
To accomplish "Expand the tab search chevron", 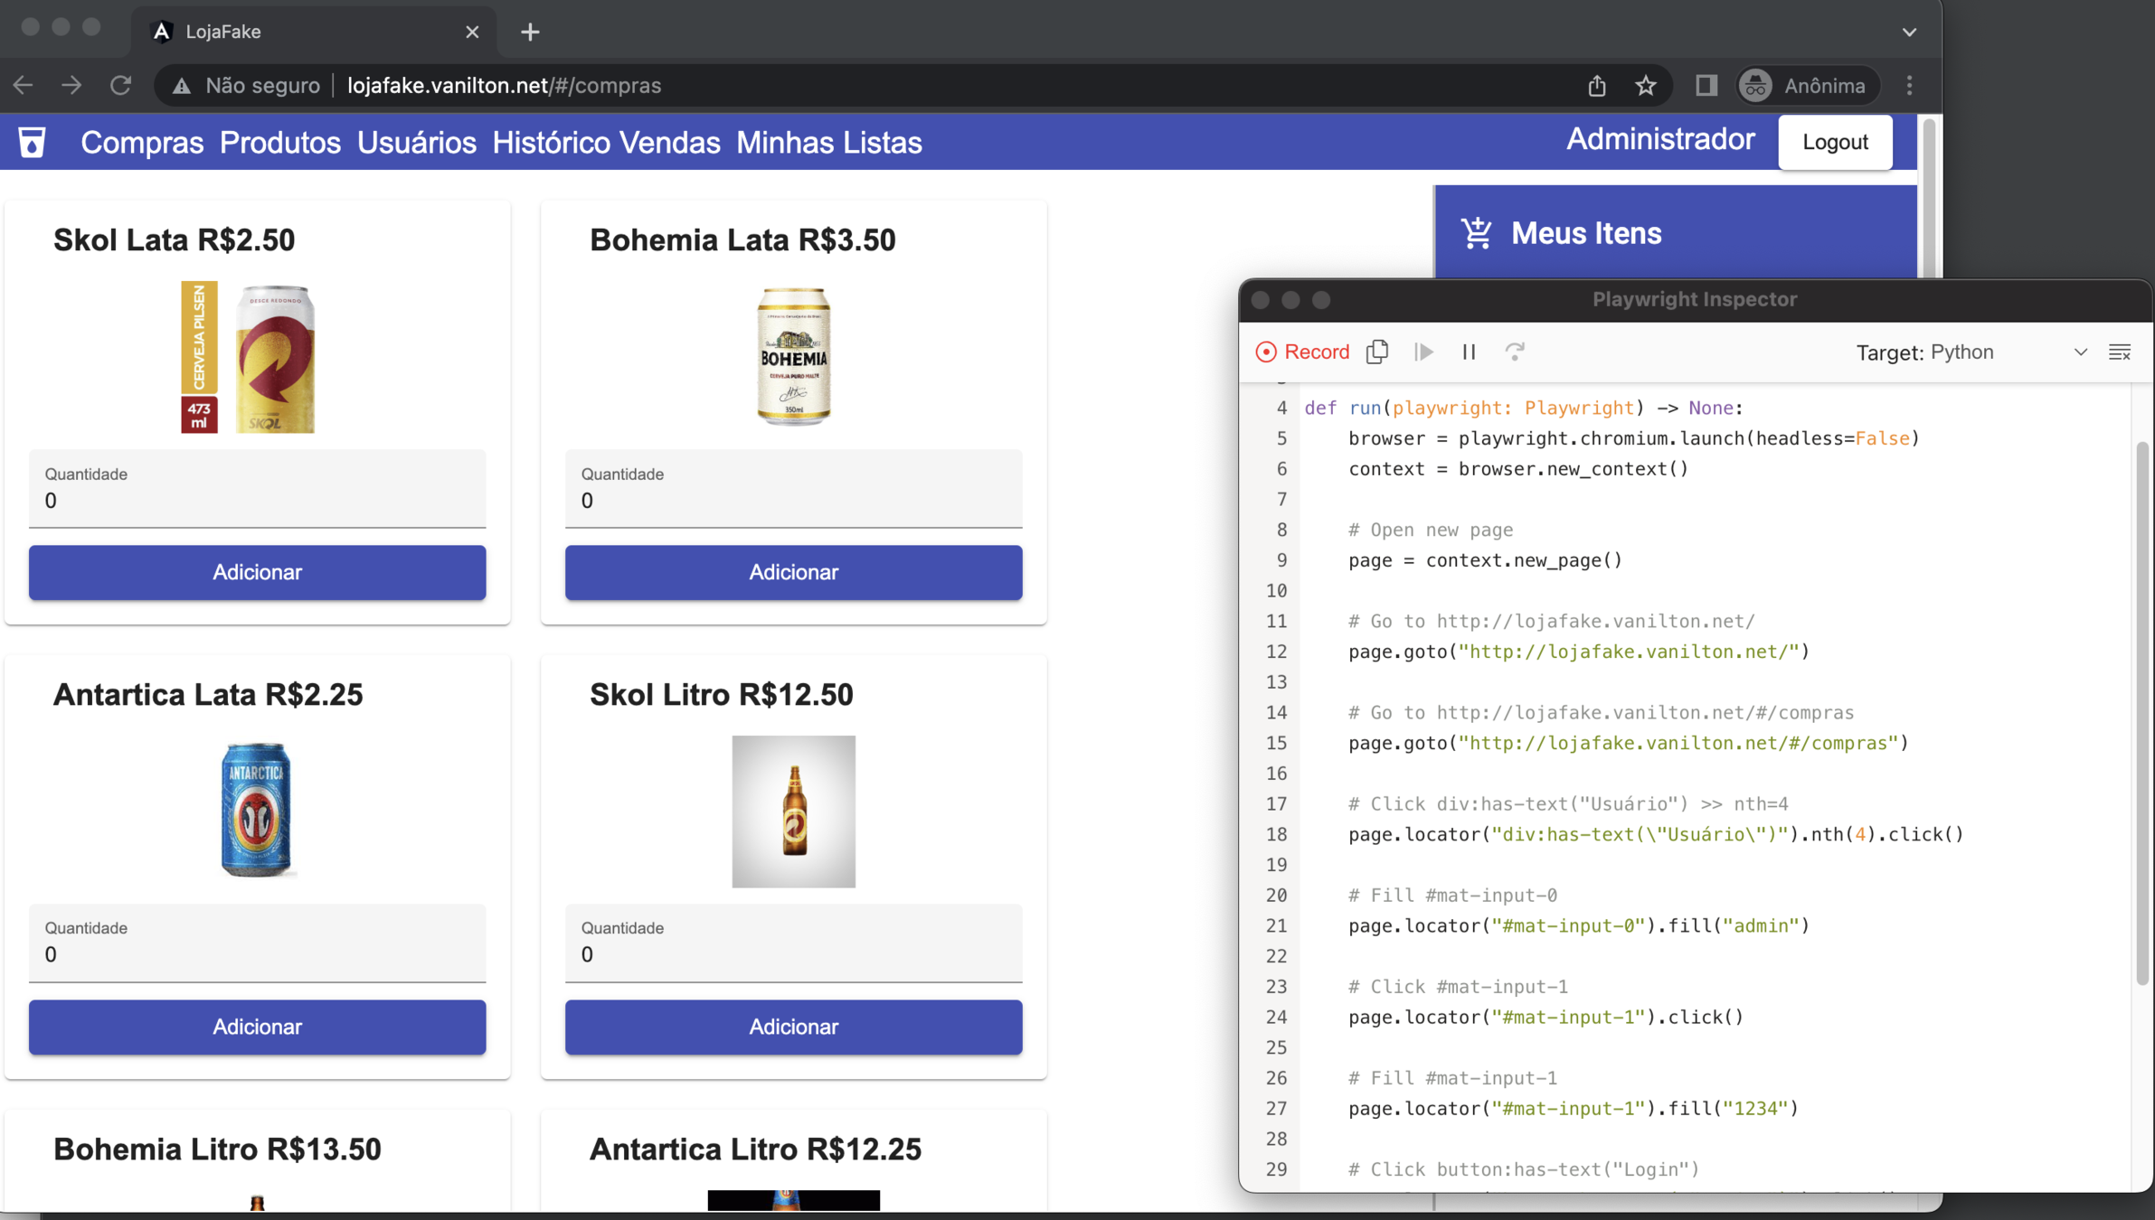I will (1909, 32).
